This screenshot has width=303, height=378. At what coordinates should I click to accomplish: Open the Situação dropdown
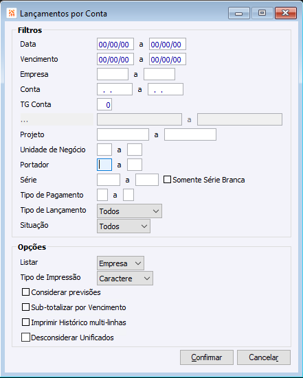[x=124, y=226]
